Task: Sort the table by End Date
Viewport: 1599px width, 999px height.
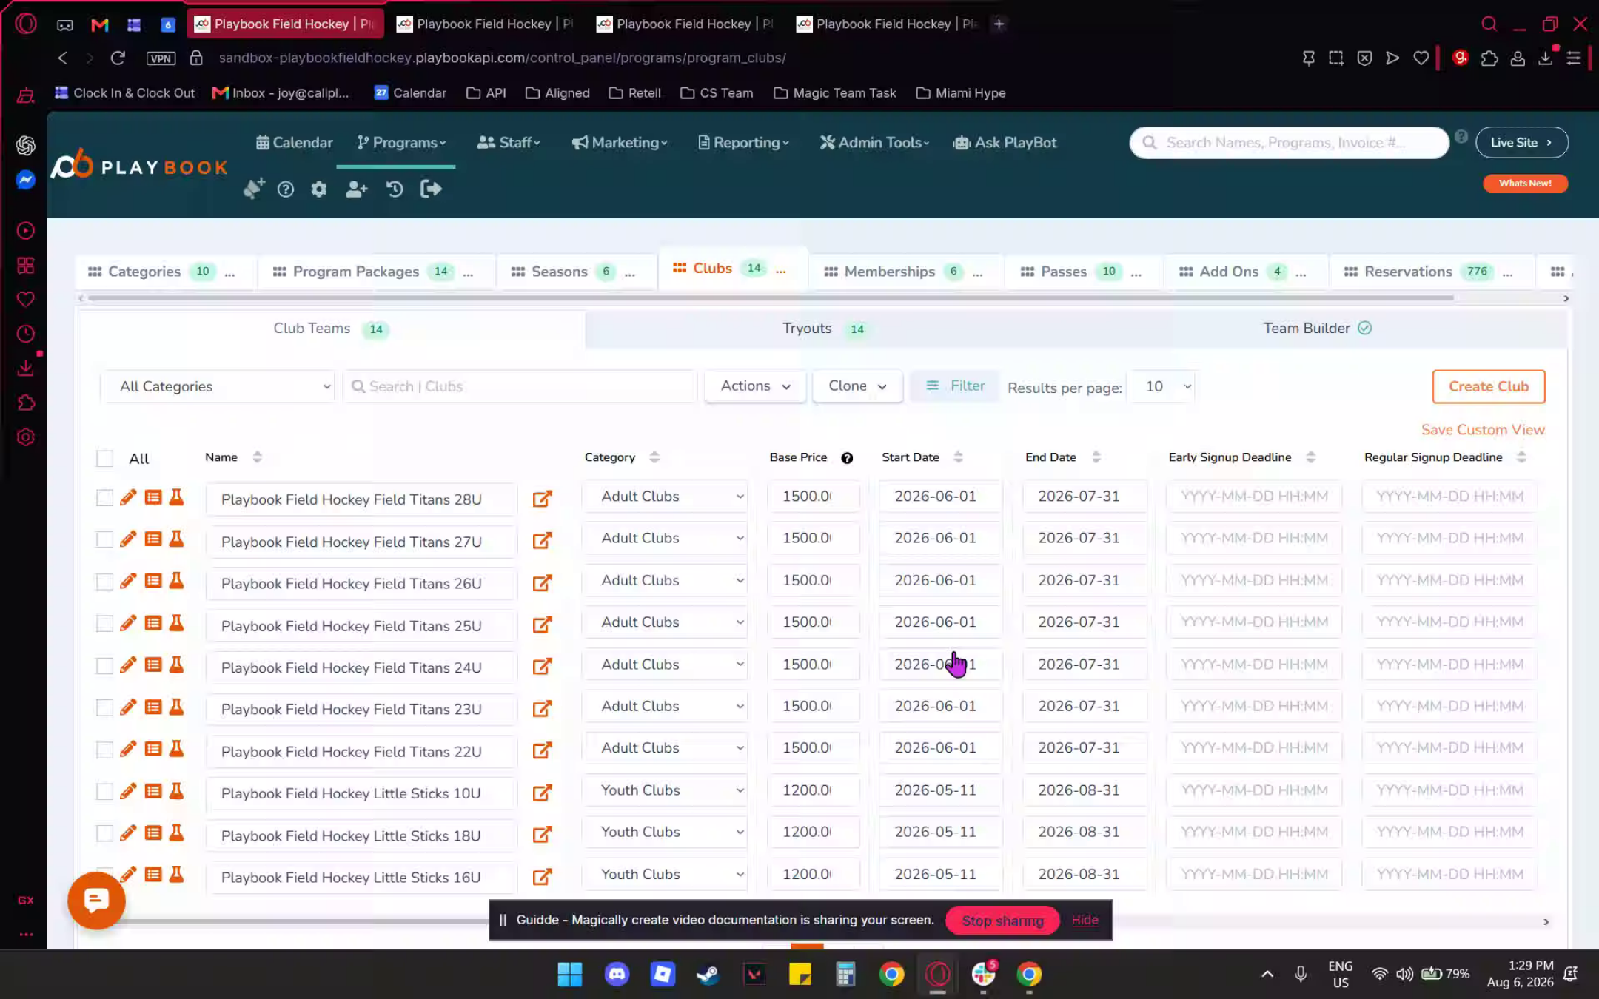Action: 1096,457
